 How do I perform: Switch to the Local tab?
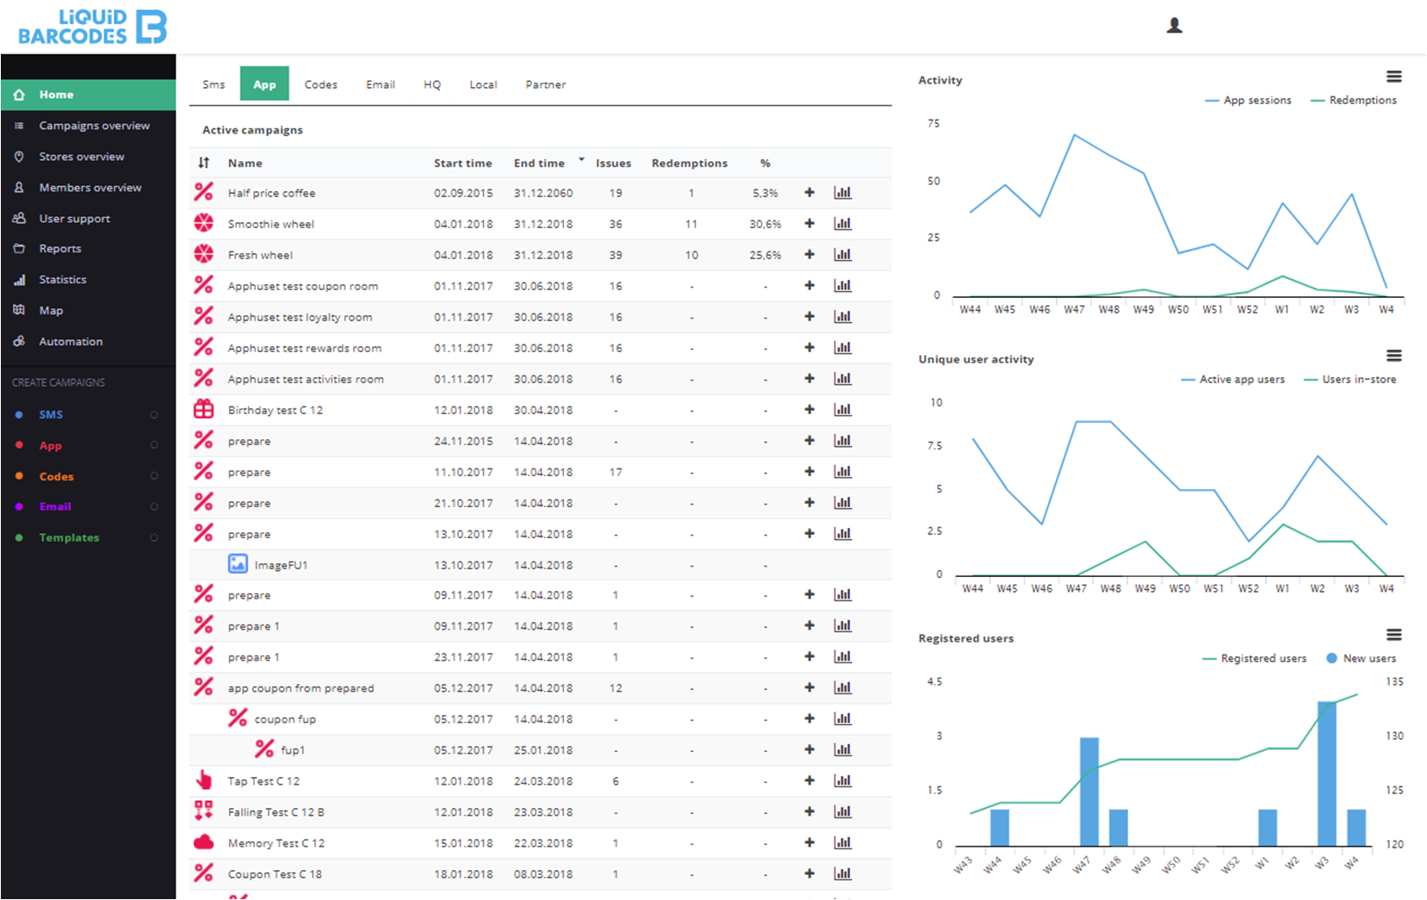pos(483,84)
